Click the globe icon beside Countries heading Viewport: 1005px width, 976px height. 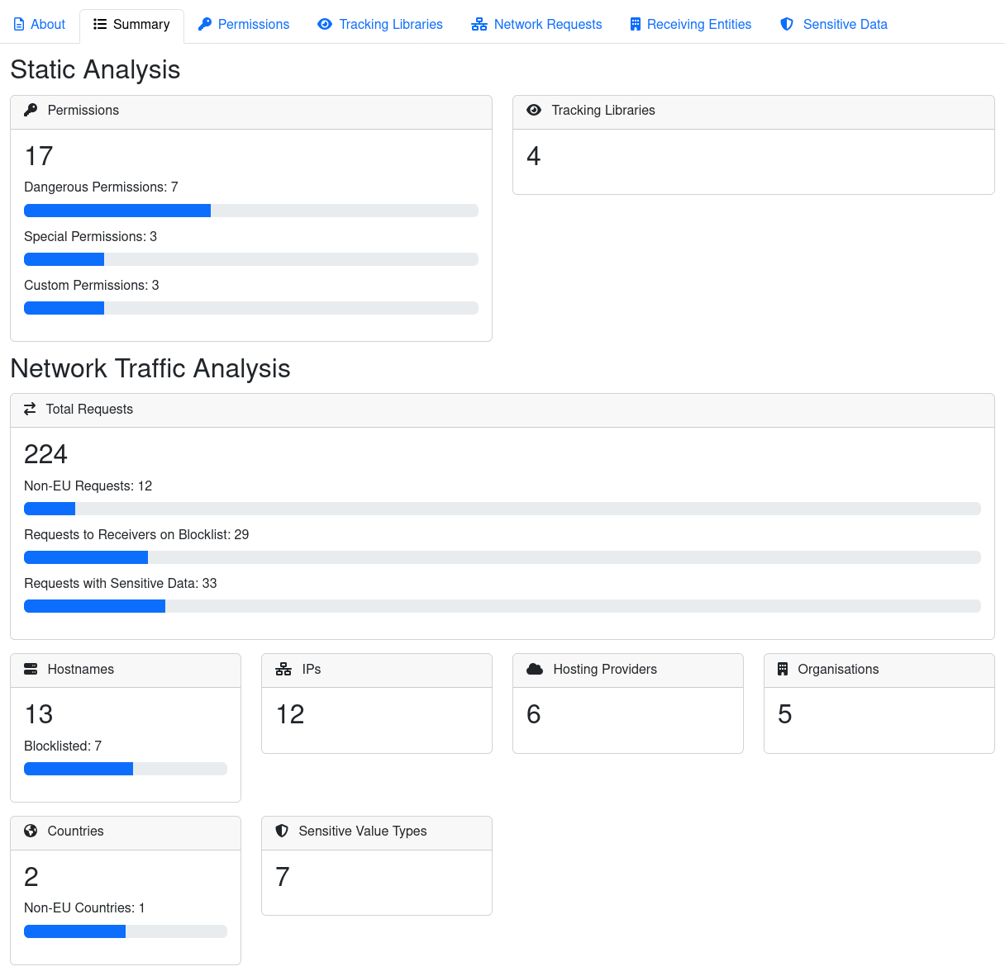[x=31, y=831]
